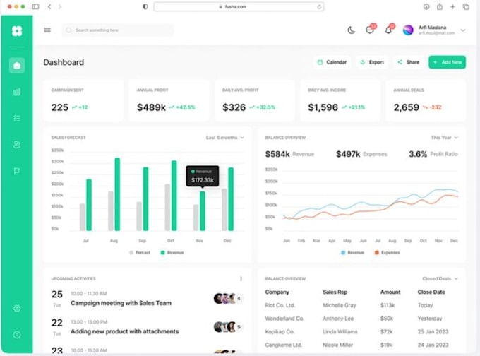Click the browser address bar fusha.com
The height and width of the screenshot is (356, 480).
[239, 6]
